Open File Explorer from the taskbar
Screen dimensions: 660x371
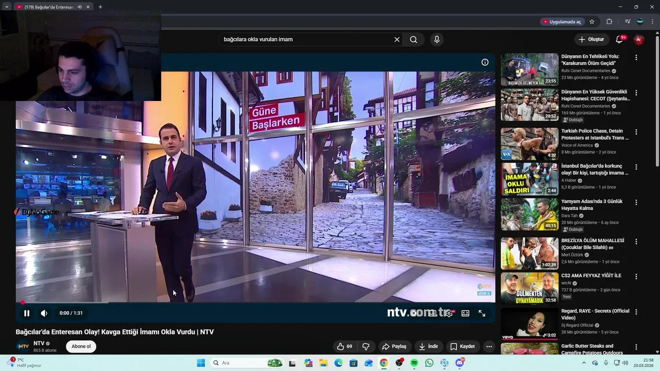tap(323, 363)
